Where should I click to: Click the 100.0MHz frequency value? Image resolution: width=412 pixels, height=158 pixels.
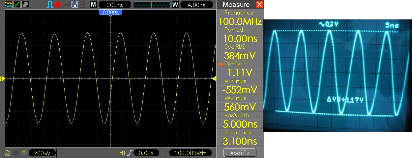pyautogui.click(x=240, y=22)
